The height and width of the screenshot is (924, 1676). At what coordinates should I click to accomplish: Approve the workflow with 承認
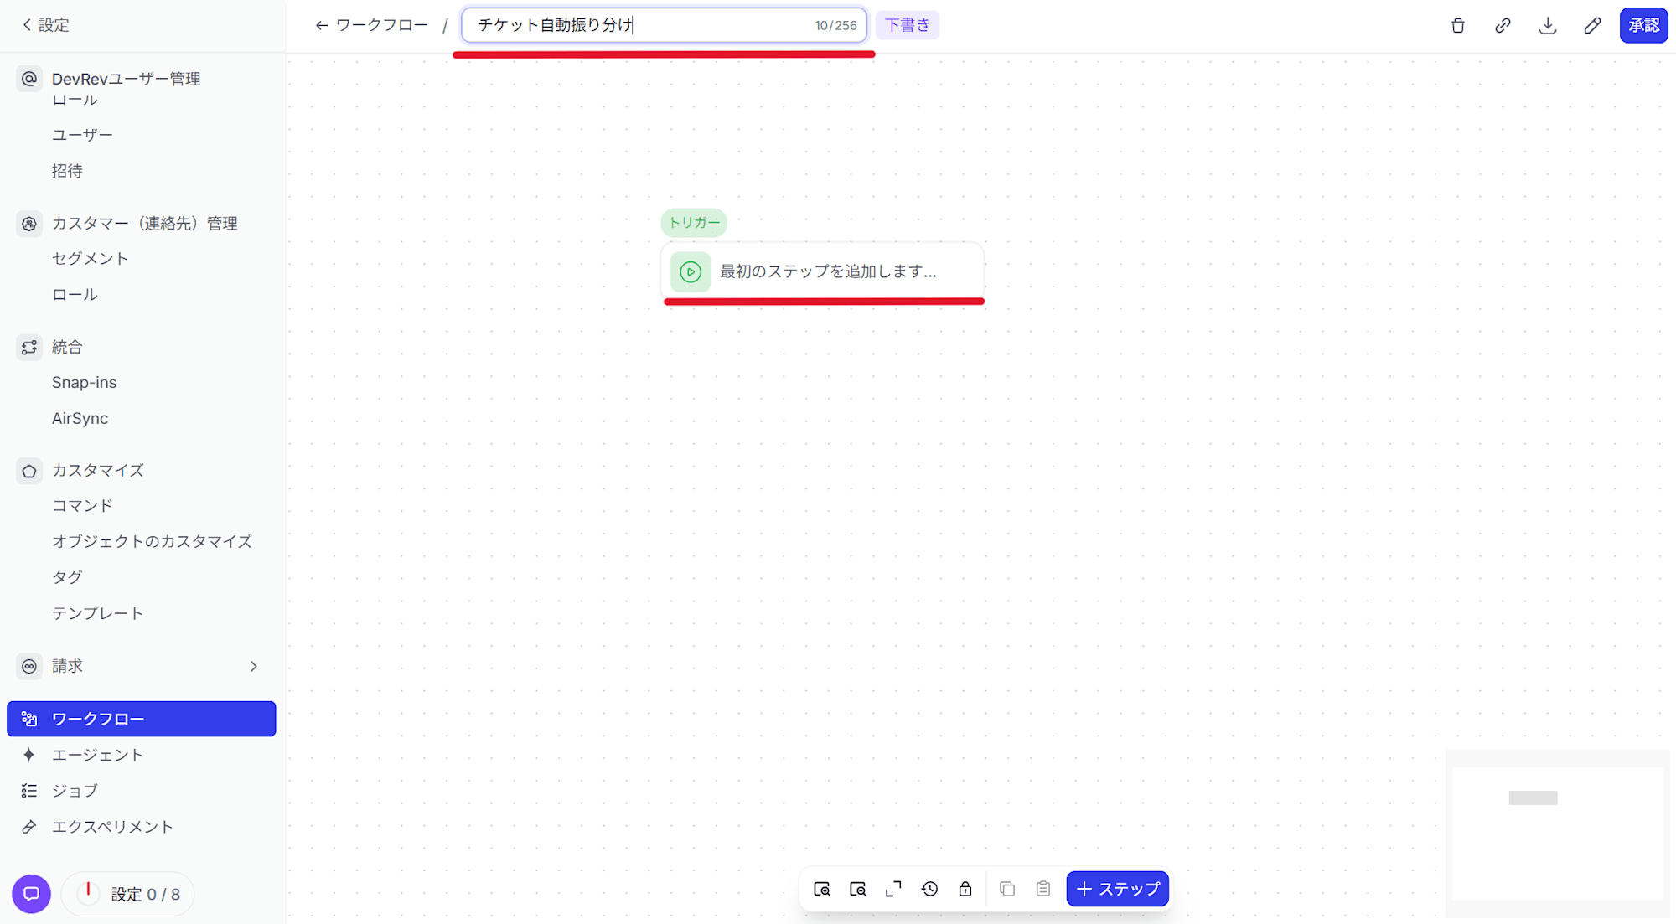[1643, 25]
